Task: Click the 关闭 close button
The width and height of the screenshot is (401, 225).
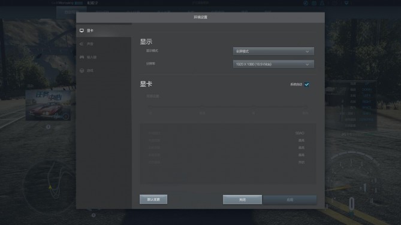Action: (242, 200)
